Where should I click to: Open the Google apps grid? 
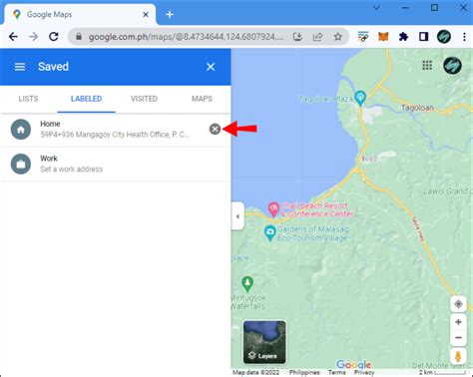(x=427, y=65)
